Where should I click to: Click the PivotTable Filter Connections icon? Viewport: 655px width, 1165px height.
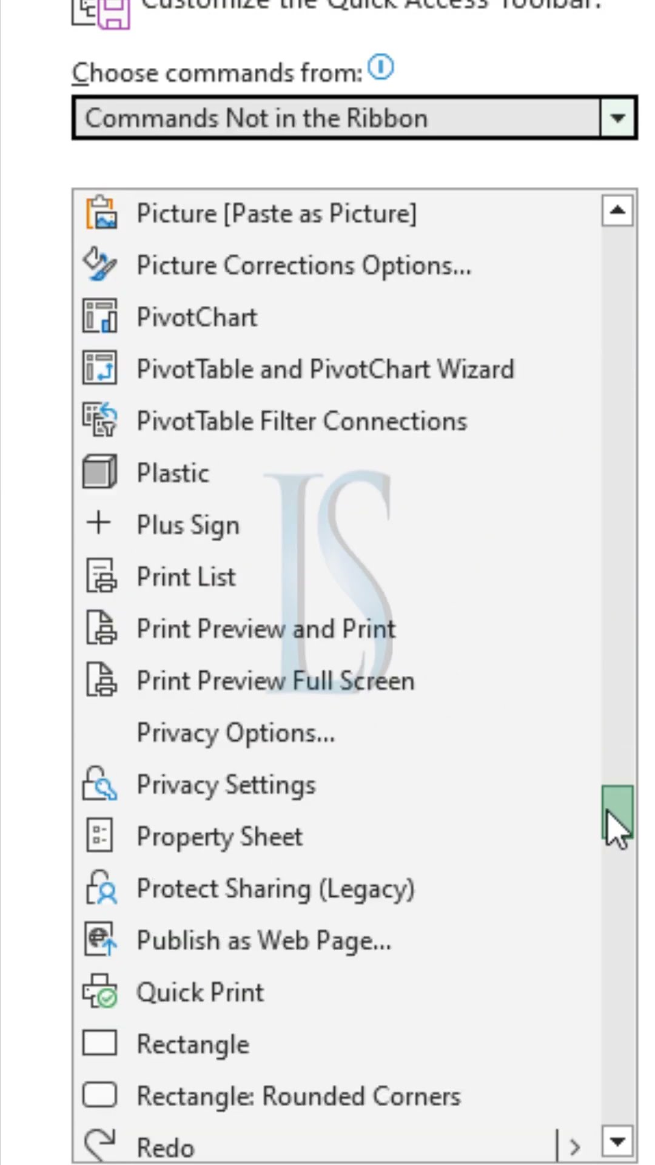[x=100, y=420]
